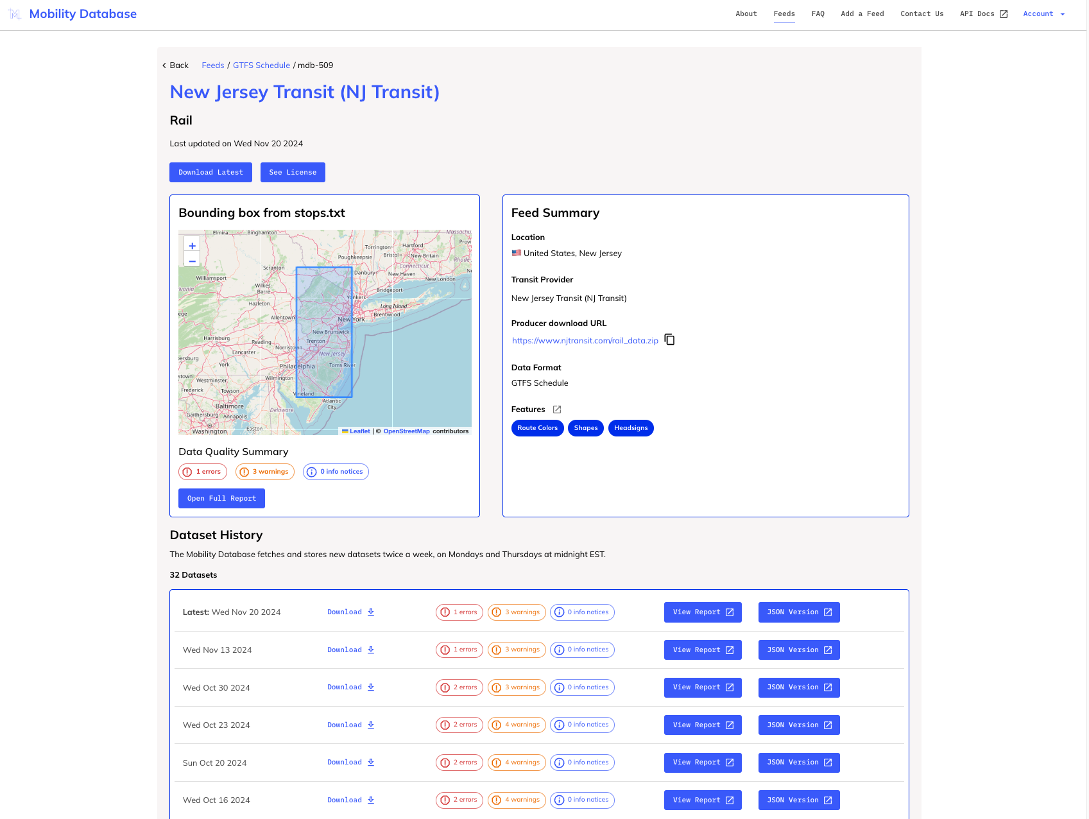Zoom out on the map
The image size is (1089, 819).
click(x=192, y=261)
